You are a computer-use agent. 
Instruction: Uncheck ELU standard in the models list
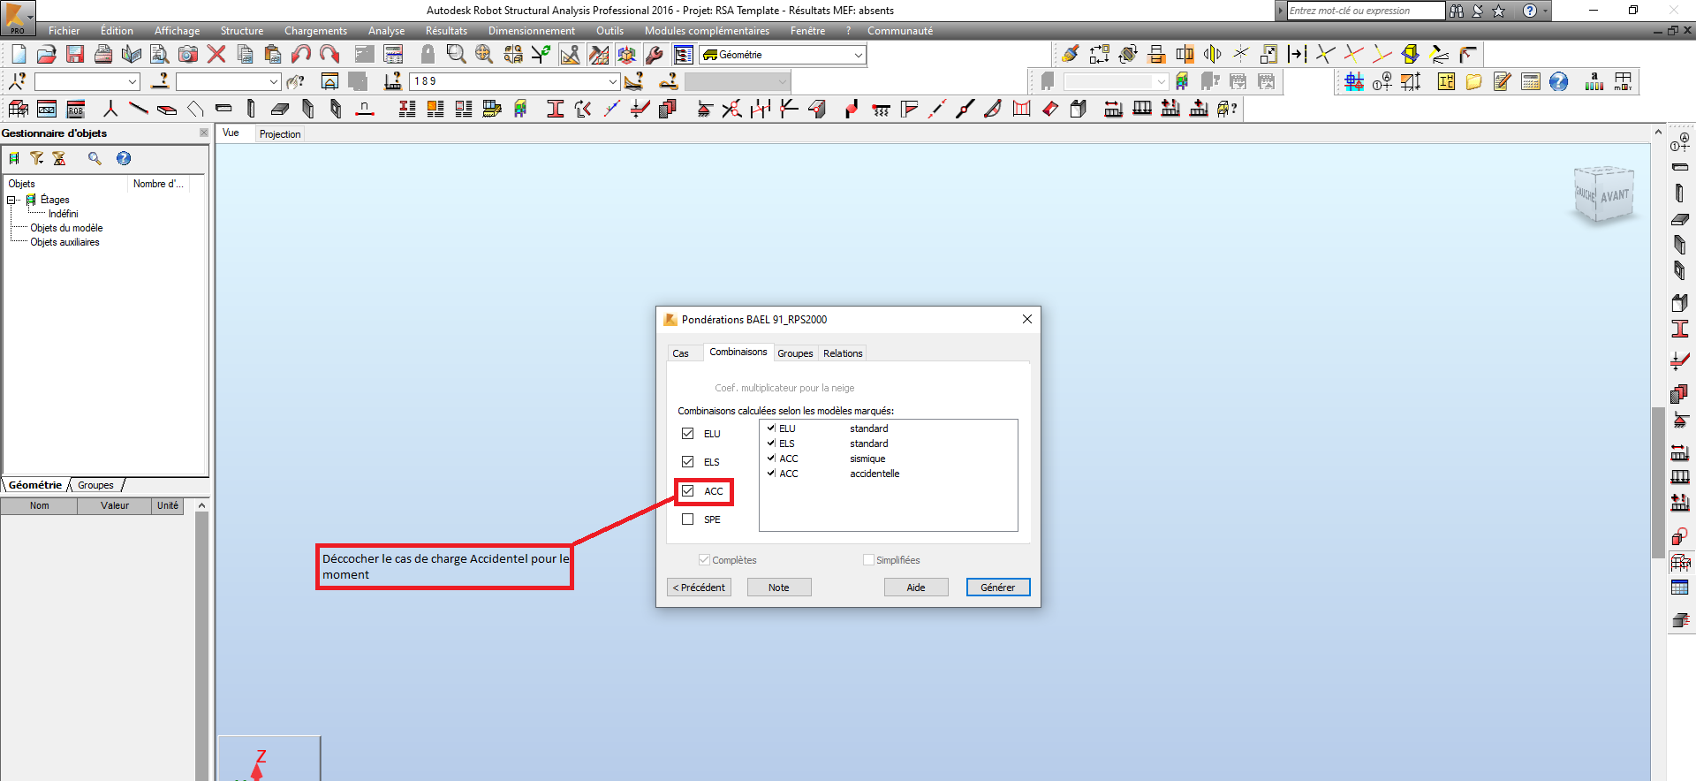tap(771, 428)
